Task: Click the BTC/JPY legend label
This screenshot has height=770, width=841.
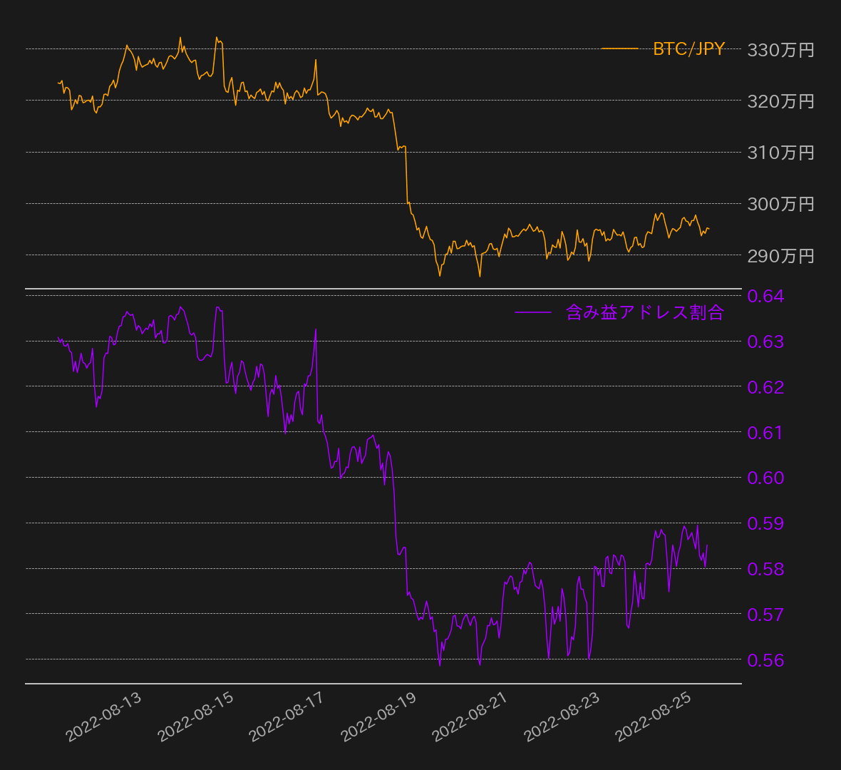Action: [x=688, y=48]
